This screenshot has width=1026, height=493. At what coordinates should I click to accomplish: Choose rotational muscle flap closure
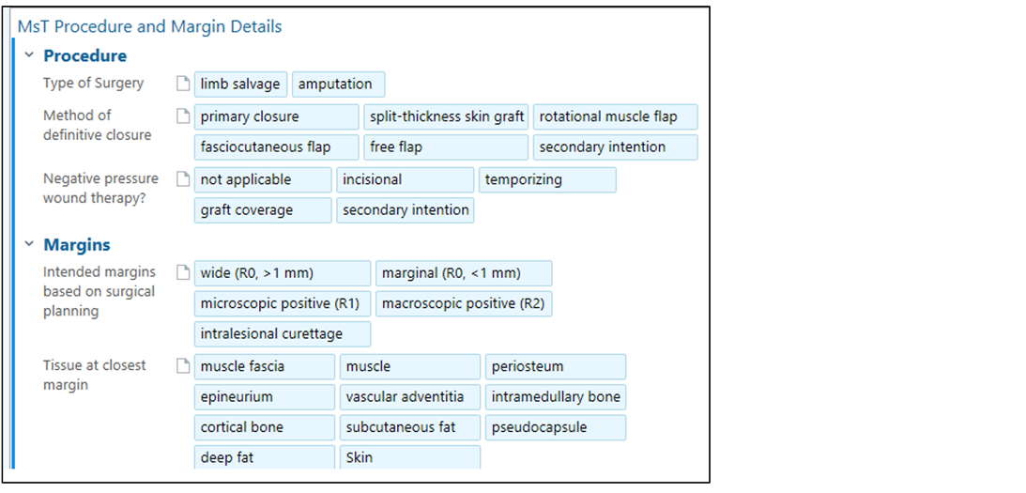(x=615, y=116)
